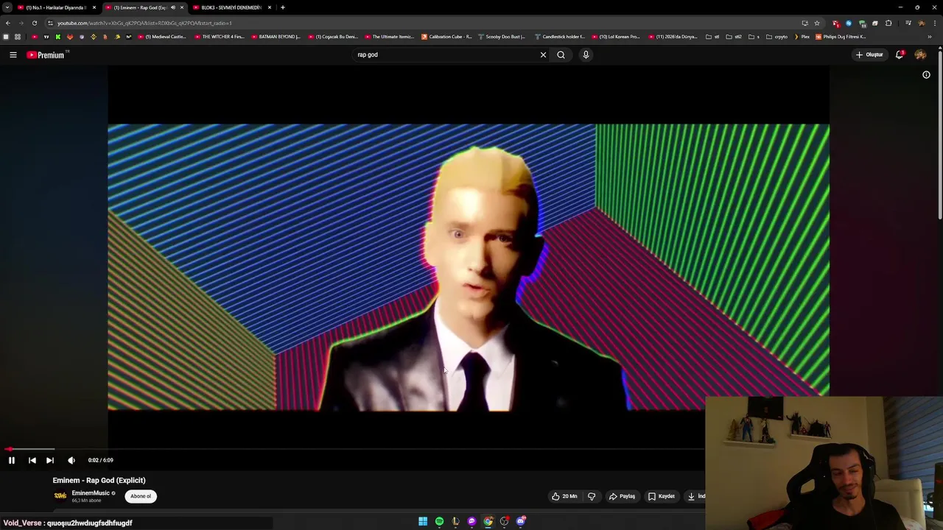Open the Chrome profile avatar

[x=921, y=23]
